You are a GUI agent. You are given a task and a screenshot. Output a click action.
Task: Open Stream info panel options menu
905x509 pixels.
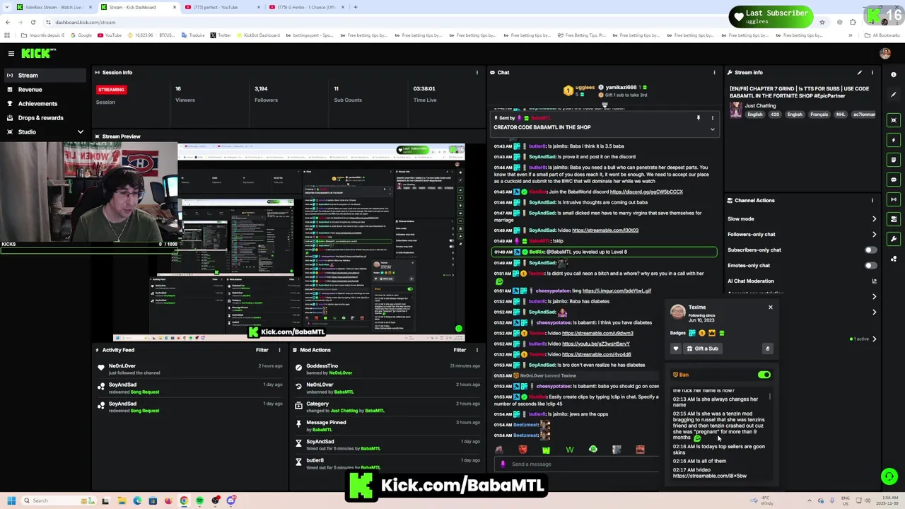point(872,72)
